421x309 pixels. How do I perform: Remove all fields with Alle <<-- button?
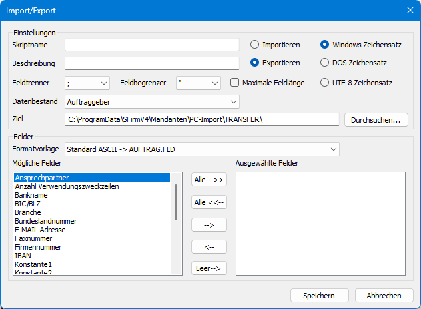coord(209,202)
